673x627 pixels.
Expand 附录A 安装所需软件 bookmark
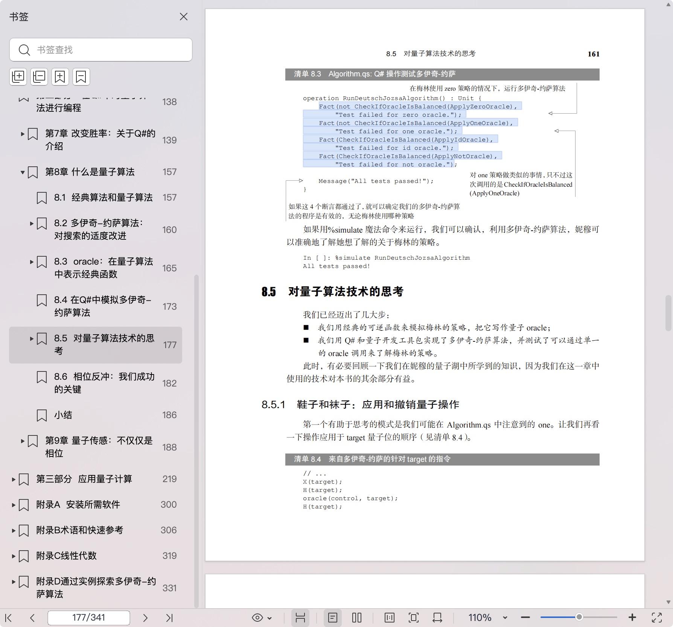pos(14,505)
